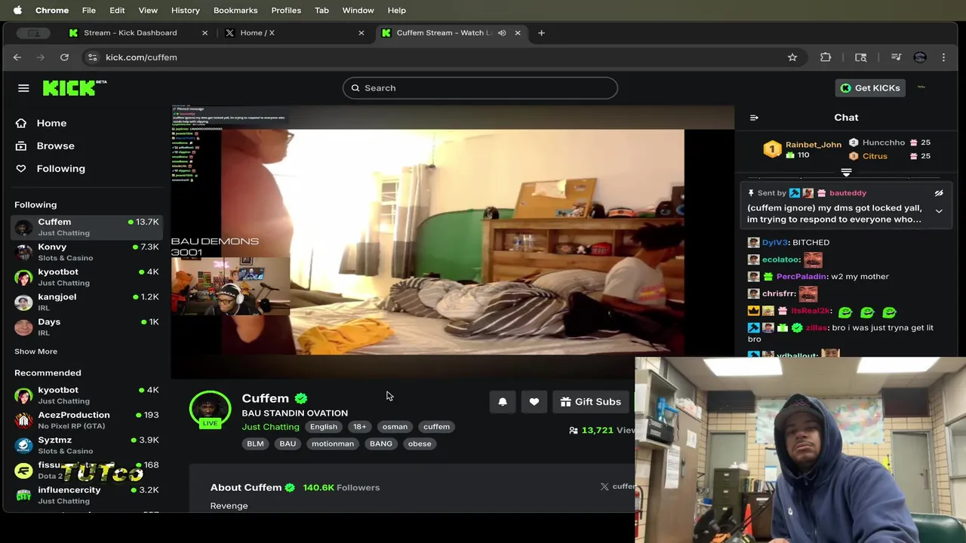Screen dimensions: 966x543
Task: Click bauteddy pinned sender name
Action: (848, 193)
